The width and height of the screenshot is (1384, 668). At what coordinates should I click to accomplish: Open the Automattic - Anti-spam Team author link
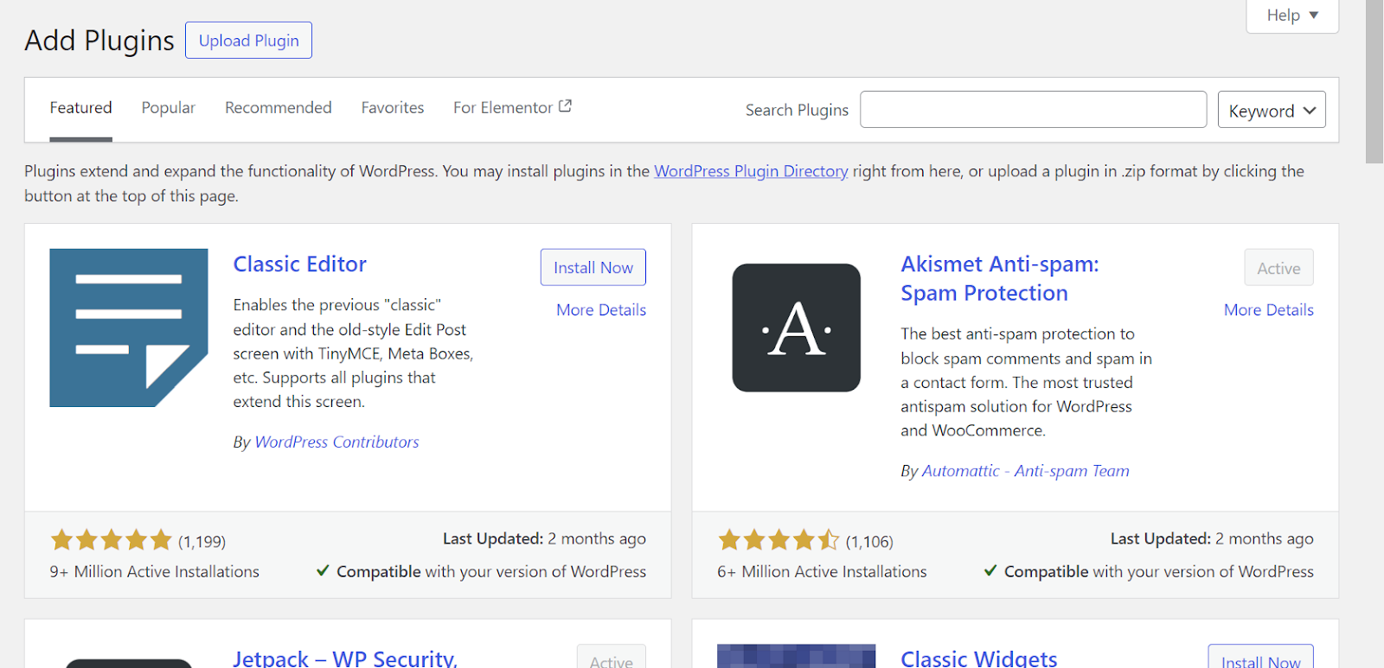(x=1026, y=471)
